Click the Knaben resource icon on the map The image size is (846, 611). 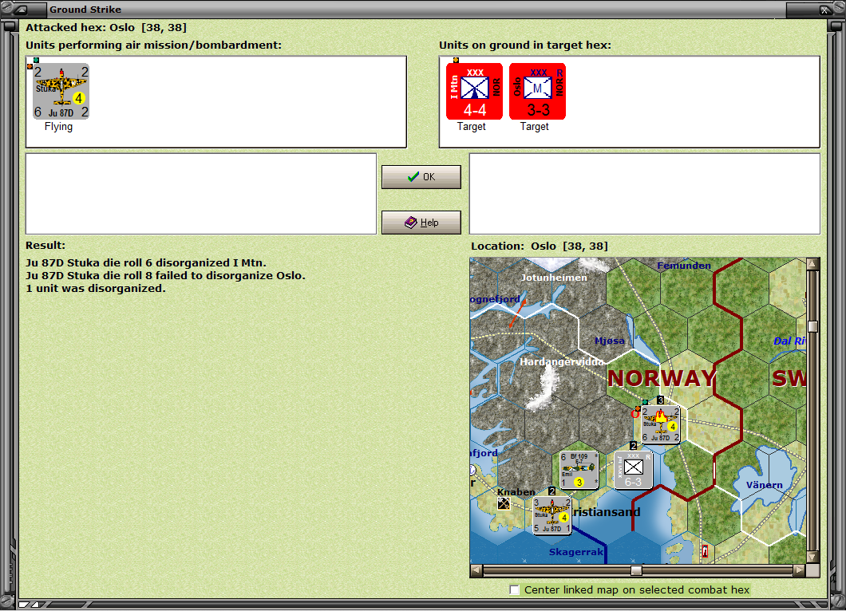[504, 503]
